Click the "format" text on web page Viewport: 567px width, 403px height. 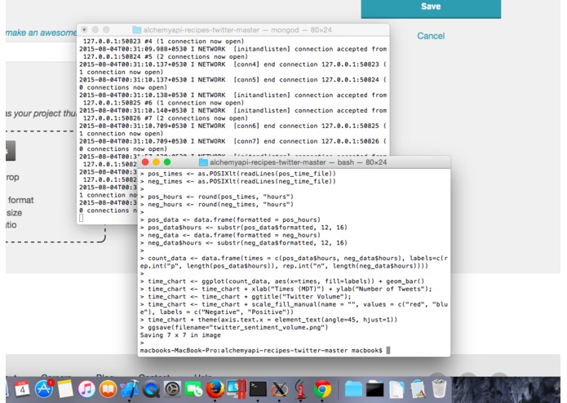point(21,200)
